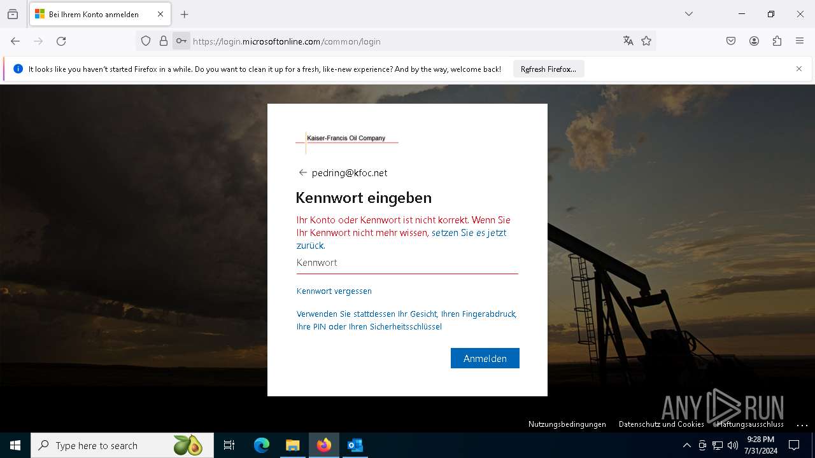Open the tracking protection shield icon
The image size is (815, 458).
[x=146, y=41]
